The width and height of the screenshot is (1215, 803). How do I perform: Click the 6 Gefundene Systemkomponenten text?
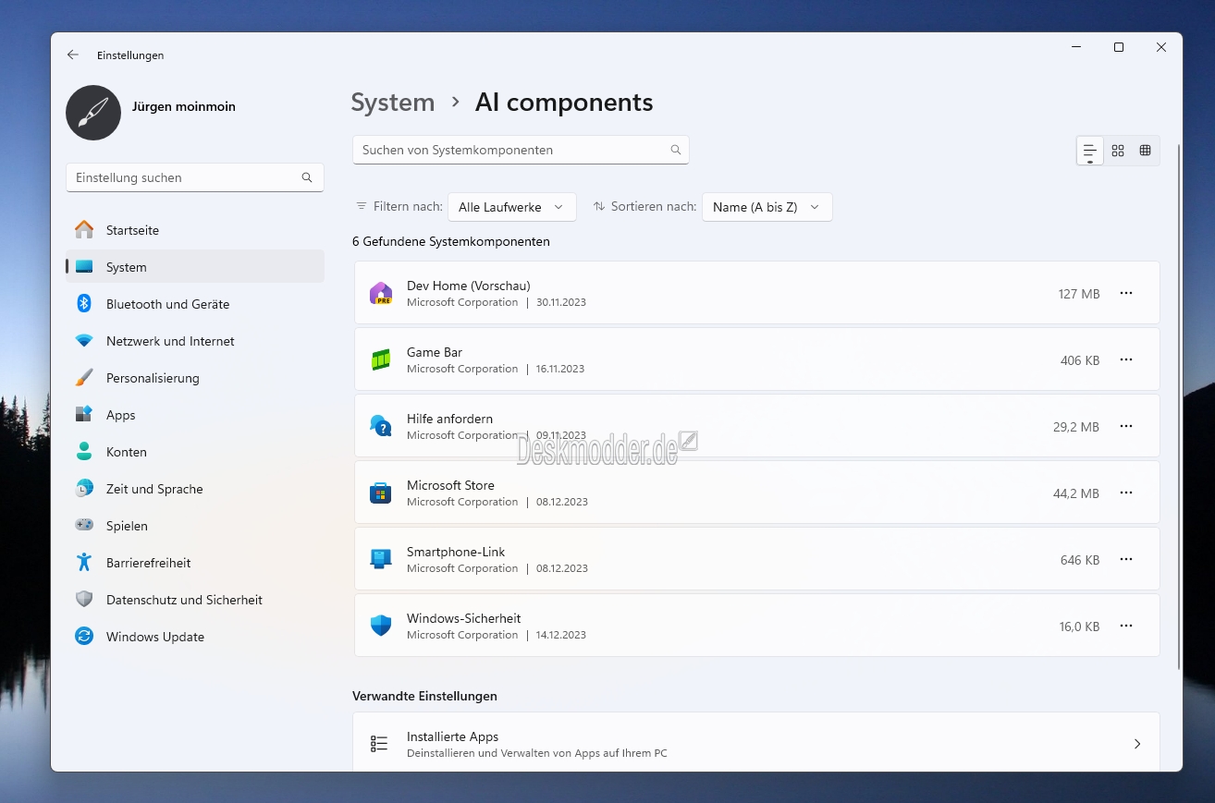point(451,241)
